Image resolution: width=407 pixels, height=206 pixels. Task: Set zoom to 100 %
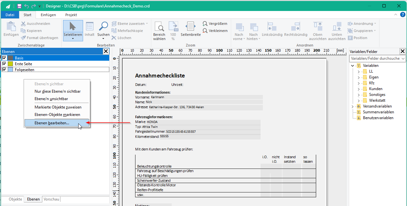tap(173, 31)
